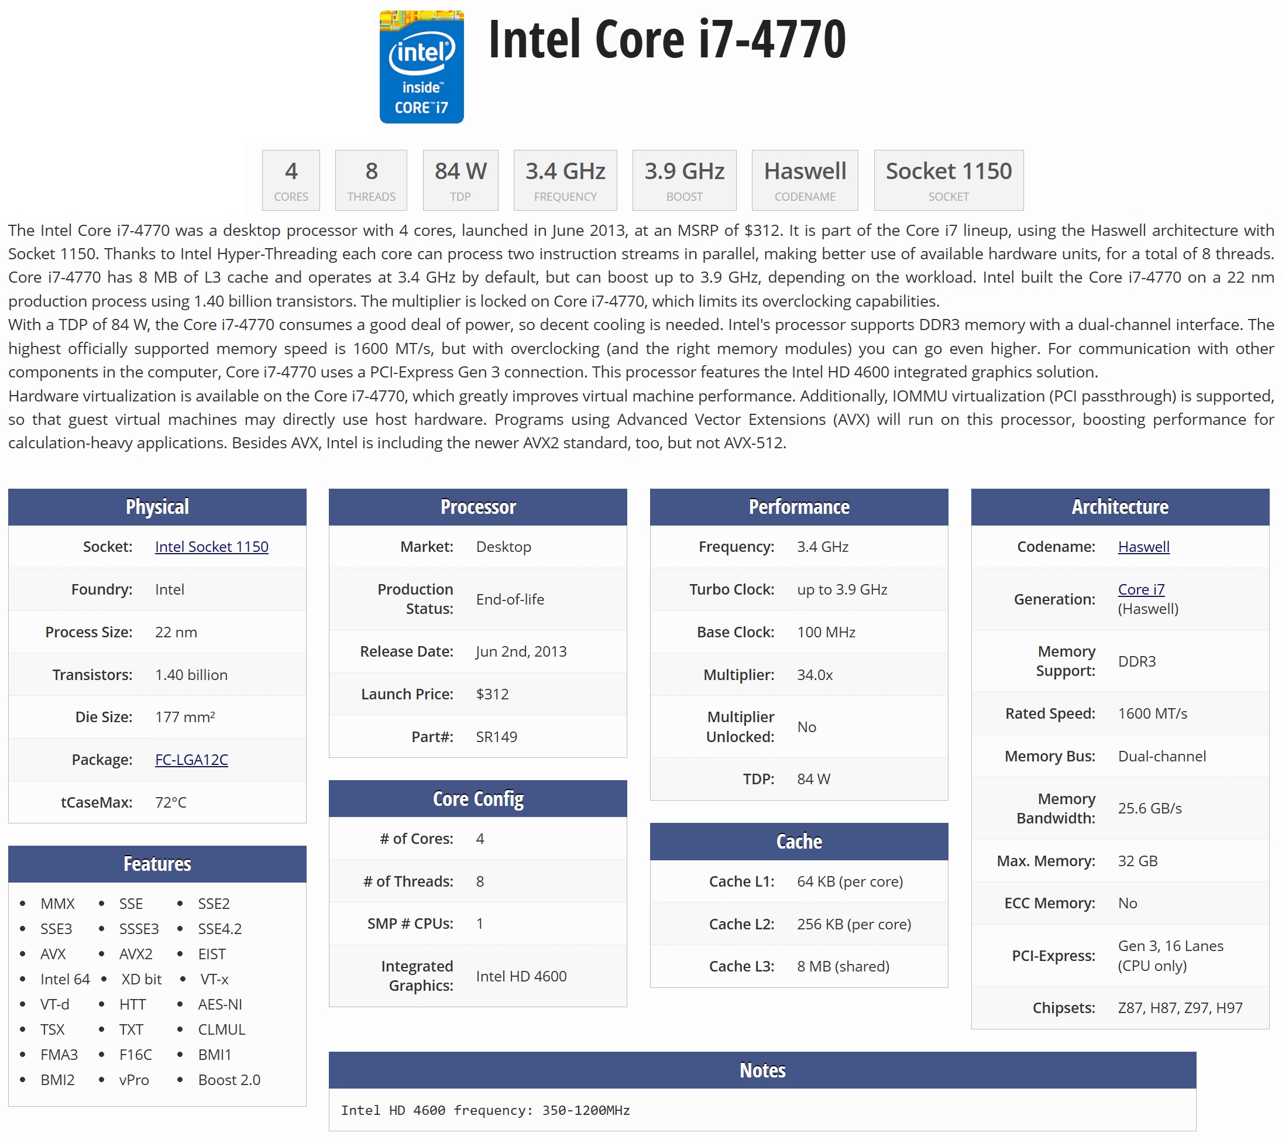Click the 8 Threads summary box
This screenshot has height=1143, width=1282.
pos(371,180)
